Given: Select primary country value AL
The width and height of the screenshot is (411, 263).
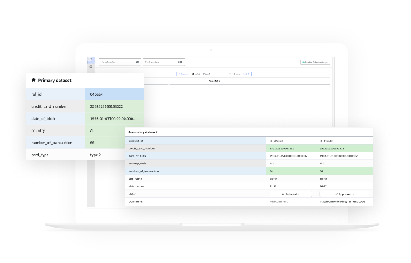Looking at the screenshot, I should [92, 130].
